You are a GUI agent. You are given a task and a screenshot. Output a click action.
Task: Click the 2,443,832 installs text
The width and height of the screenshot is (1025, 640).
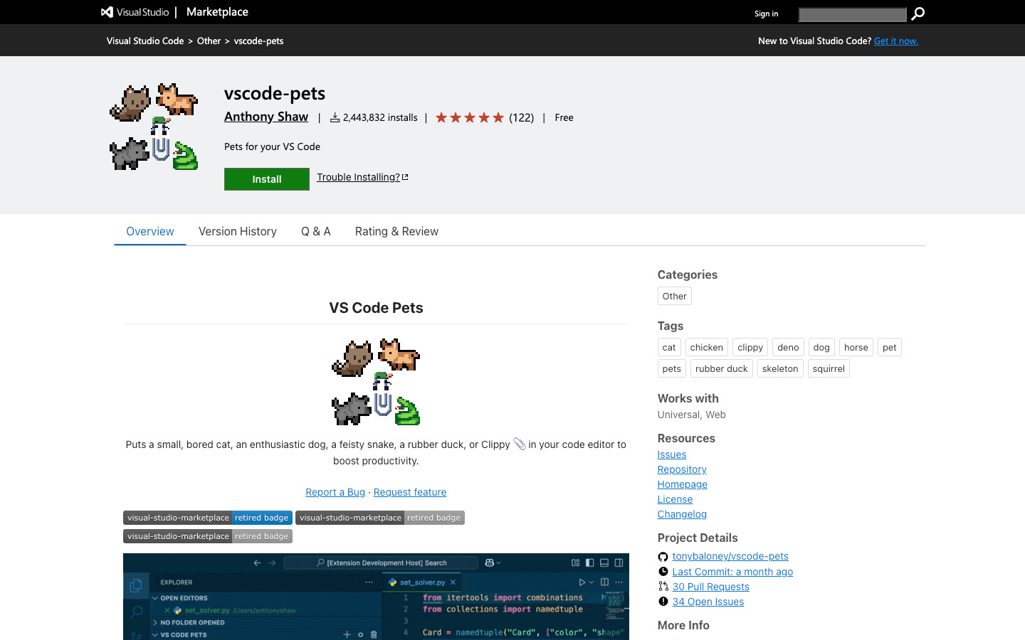coord(380,117)
